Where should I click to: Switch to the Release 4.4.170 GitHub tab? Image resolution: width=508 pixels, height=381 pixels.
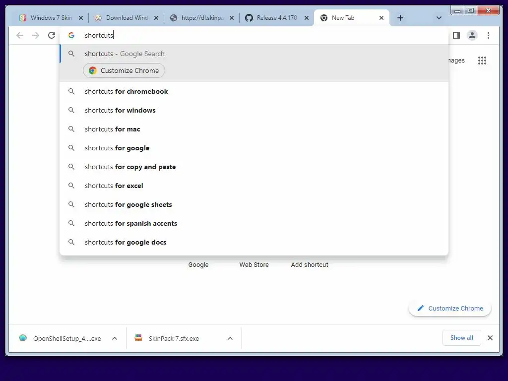[x=276, y=18]
